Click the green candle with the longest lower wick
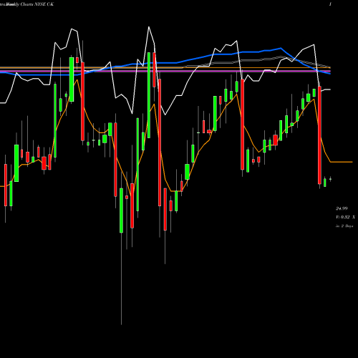Viewport: 358px width, 358px height. click(121, 210)
